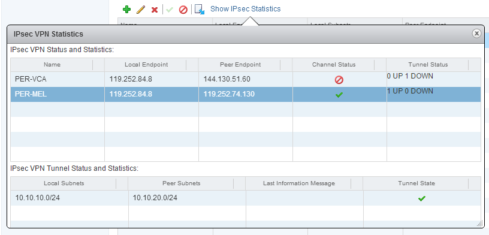Click peer endpoint 144.130.51.60
This screenshot has height=235, width=489.
[x=227, y=79]
